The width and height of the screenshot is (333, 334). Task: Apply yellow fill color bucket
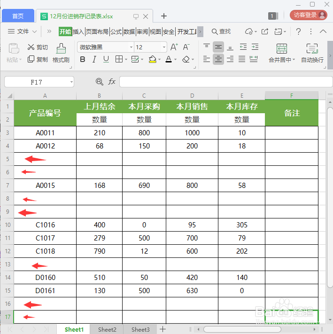click(153, 59)
